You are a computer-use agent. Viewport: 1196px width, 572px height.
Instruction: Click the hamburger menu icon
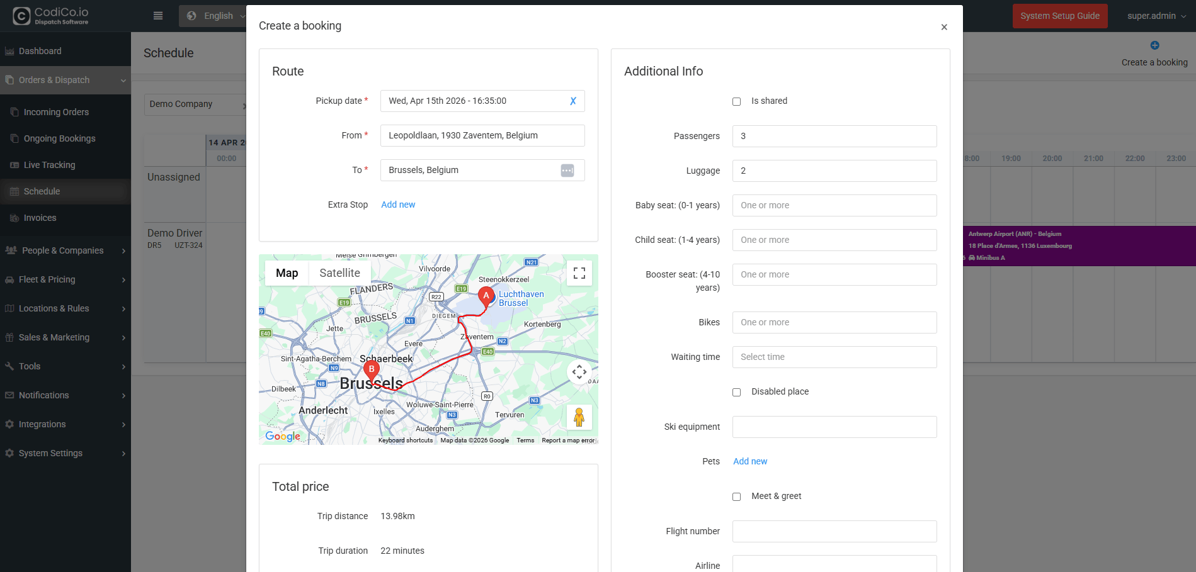tap(158, 16)
